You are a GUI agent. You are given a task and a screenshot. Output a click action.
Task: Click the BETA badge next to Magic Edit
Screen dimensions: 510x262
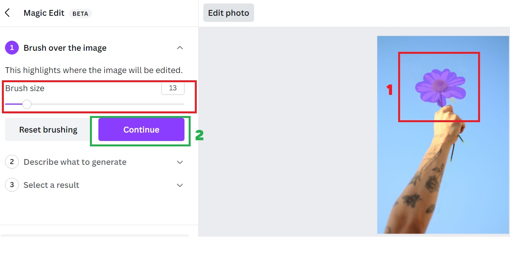(80, 13)
